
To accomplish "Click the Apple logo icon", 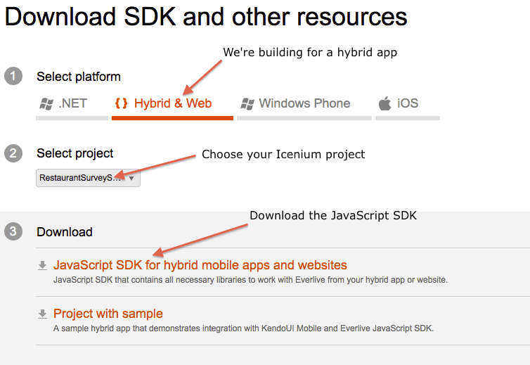I will pos(384,103).
